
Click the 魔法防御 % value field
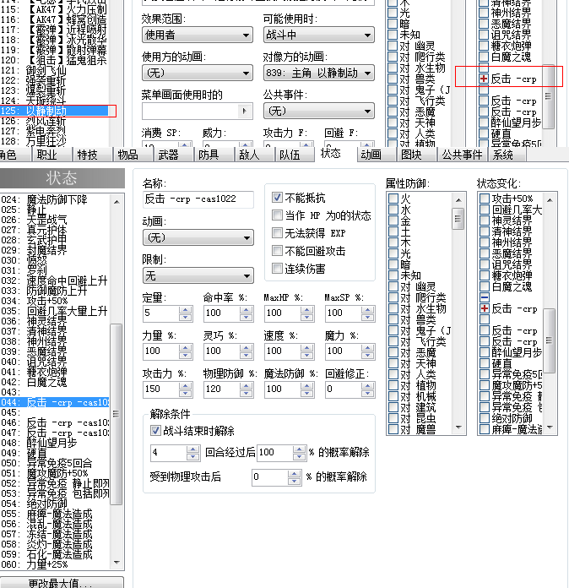point(283,389)
